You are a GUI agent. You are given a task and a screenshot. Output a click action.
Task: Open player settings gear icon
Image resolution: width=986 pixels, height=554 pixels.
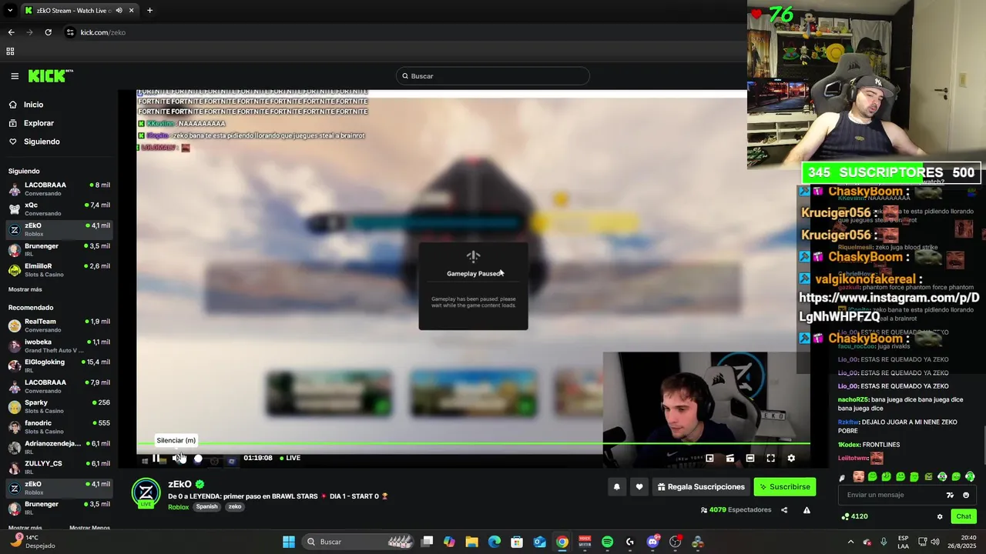[x=791, y=458]
